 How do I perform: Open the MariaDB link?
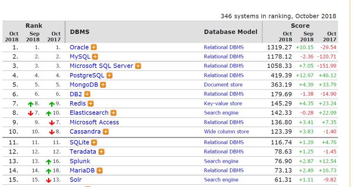(x=82, y=170)
